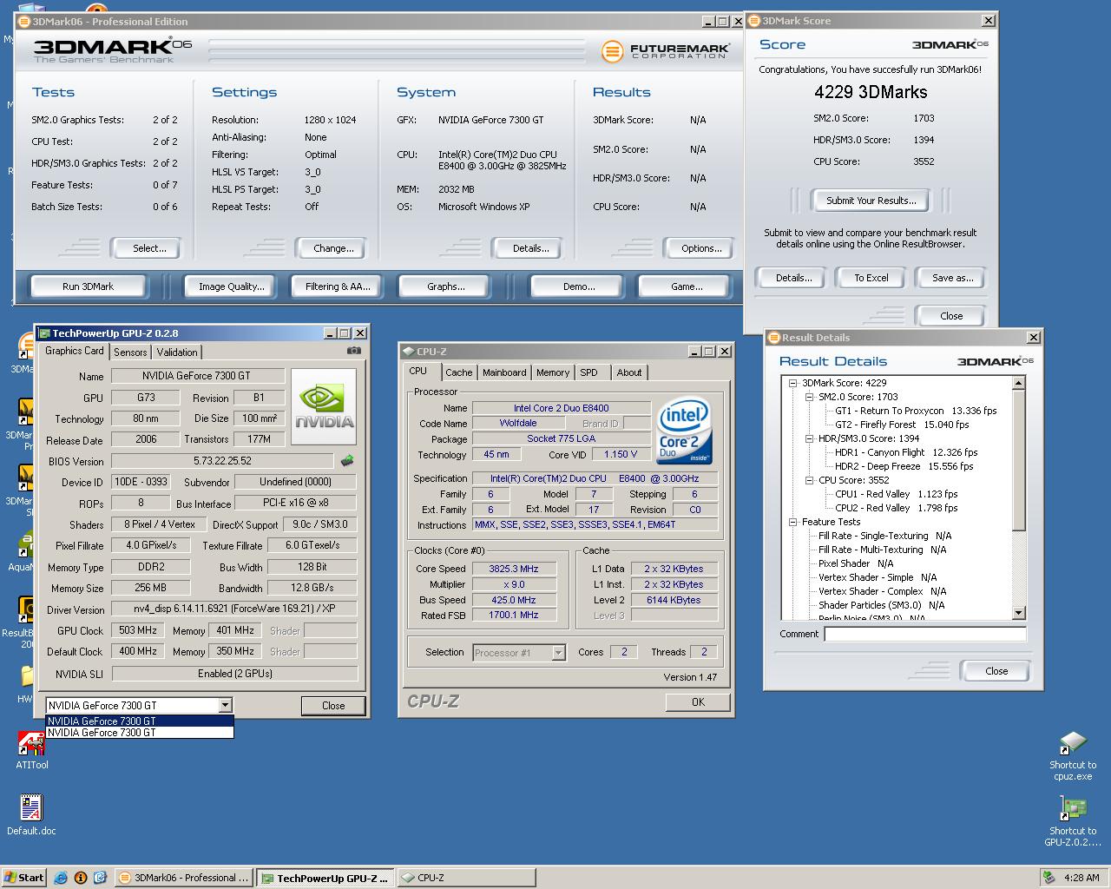Click the Run 3DMark button
This screenshot has height=889, width=1111.
89,286
